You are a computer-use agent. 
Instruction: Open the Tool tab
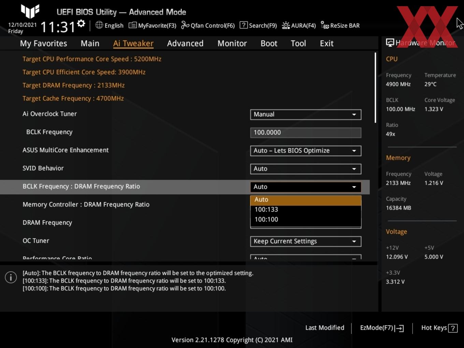click(298, 43)
